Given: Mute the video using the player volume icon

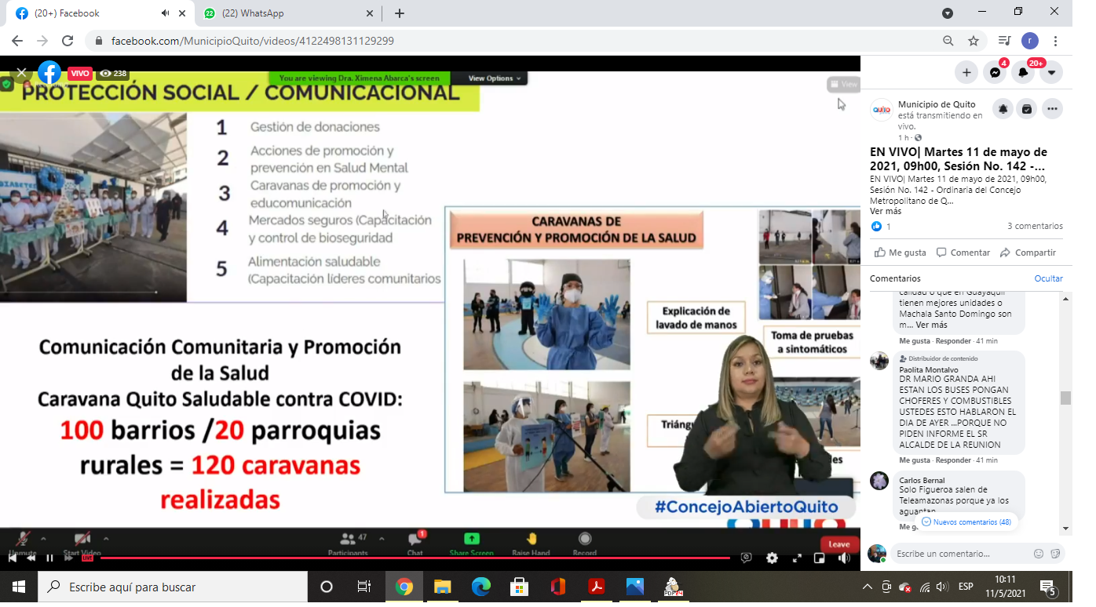Looking at the screenshot, I should click(844, 558).
